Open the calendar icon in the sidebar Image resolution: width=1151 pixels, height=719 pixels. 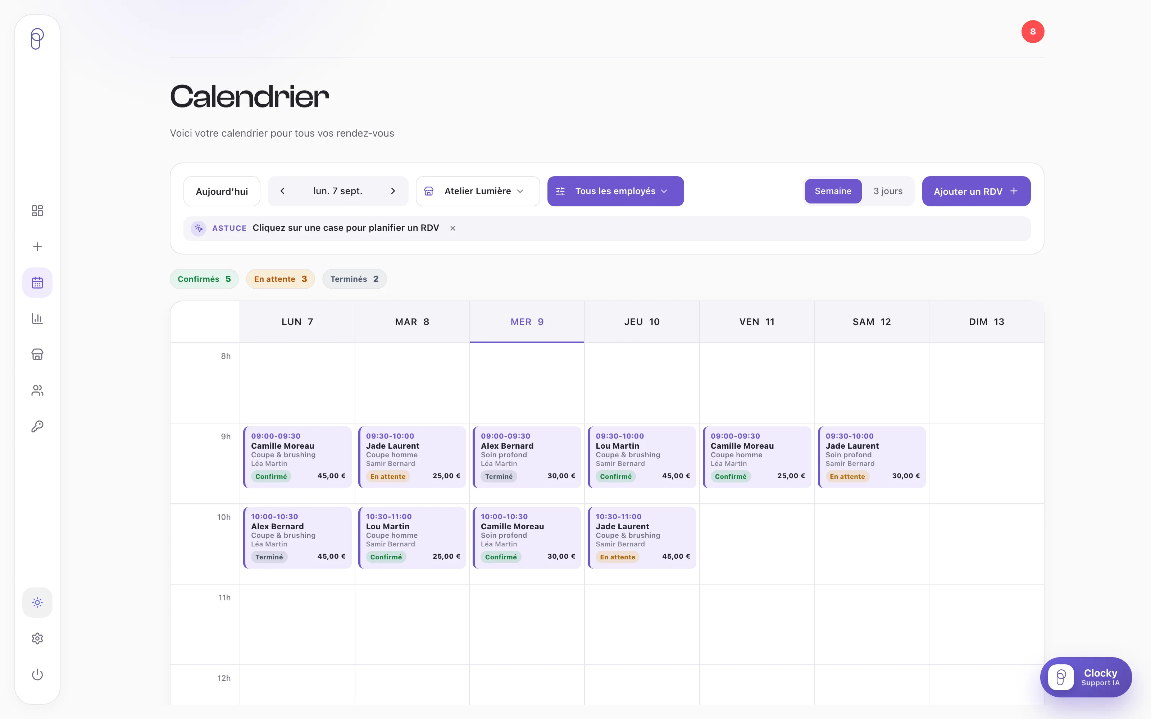pyautogui.click(x=37, y=283)
